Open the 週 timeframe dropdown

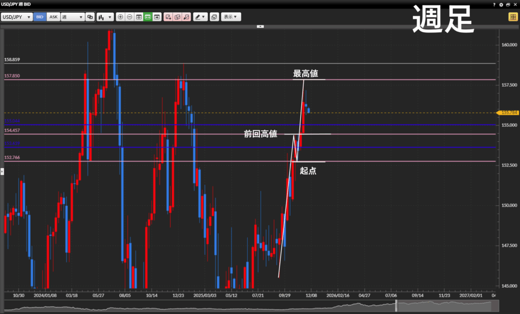pyautogui.click(x=72, y=17)
